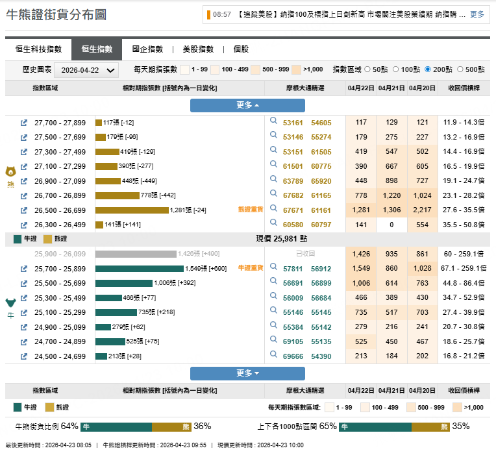Click the green bull bar in 牛熊街貨比例

[116, 426]
